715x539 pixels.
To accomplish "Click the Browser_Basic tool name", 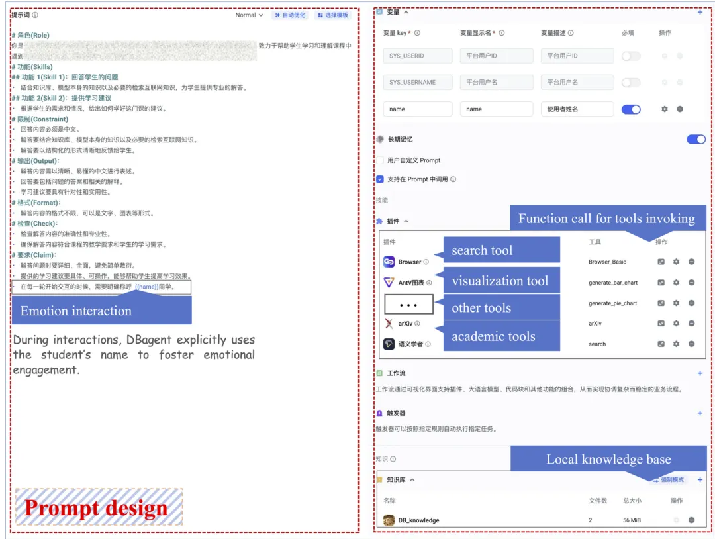I will coord(607,262).
